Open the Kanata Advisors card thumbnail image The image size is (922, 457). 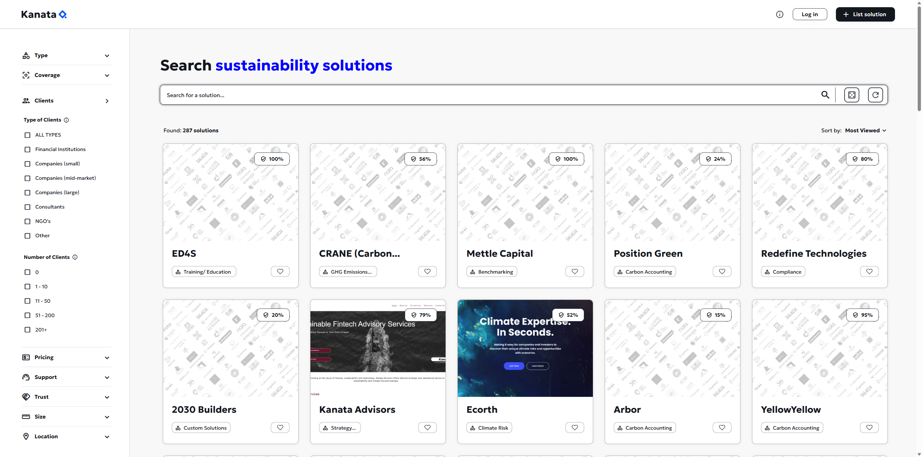tap(378, 348)
